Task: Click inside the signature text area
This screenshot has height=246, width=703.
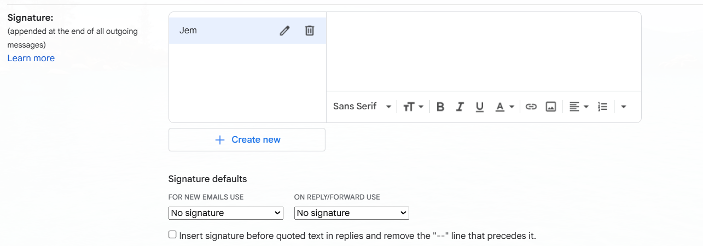Action: (x=484, y=51)
